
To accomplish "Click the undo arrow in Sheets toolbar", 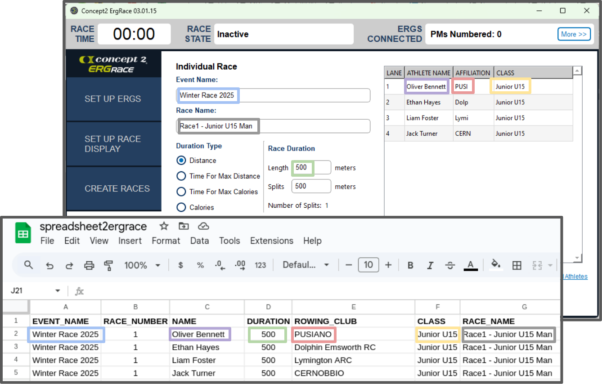I will pos(49,265).
